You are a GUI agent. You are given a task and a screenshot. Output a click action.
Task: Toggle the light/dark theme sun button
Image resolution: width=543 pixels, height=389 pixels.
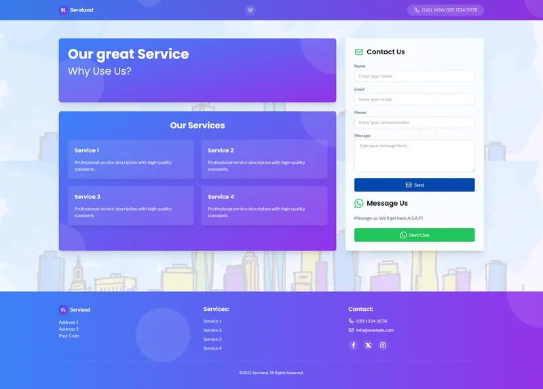pyautogui.click(x=250, y=10)
